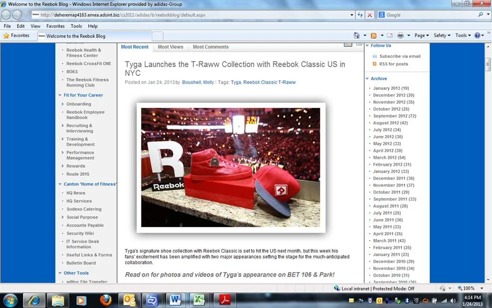The height and width of the screenshot is (308, 492).
Task: Click the red Stop loading icon
Action: click(370, 15)
